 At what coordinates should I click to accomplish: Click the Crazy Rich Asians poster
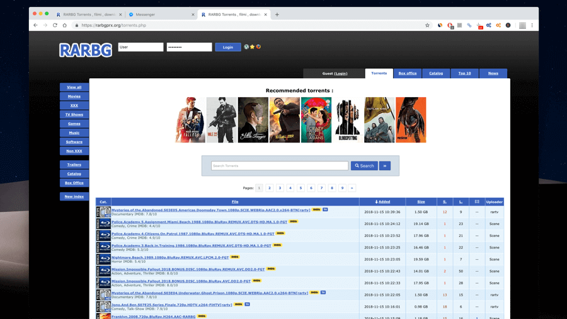click(x=316, y=120)
